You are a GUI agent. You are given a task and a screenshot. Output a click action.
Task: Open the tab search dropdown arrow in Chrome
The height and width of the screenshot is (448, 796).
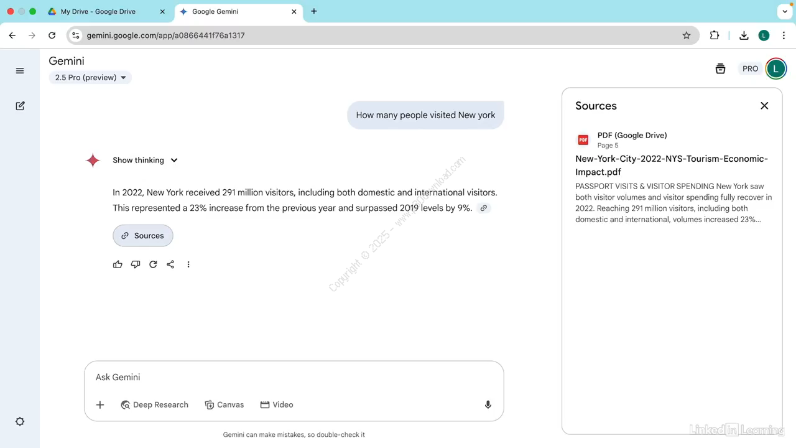pos(786,11)
